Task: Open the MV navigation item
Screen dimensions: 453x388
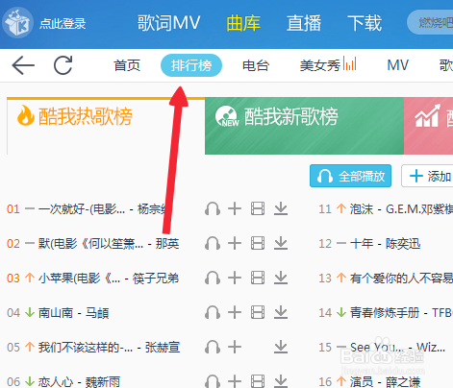Action: (x=397, y=65)
